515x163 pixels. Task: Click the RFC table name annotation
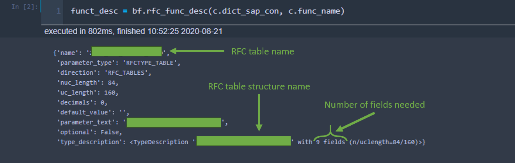tap(263, 51)
